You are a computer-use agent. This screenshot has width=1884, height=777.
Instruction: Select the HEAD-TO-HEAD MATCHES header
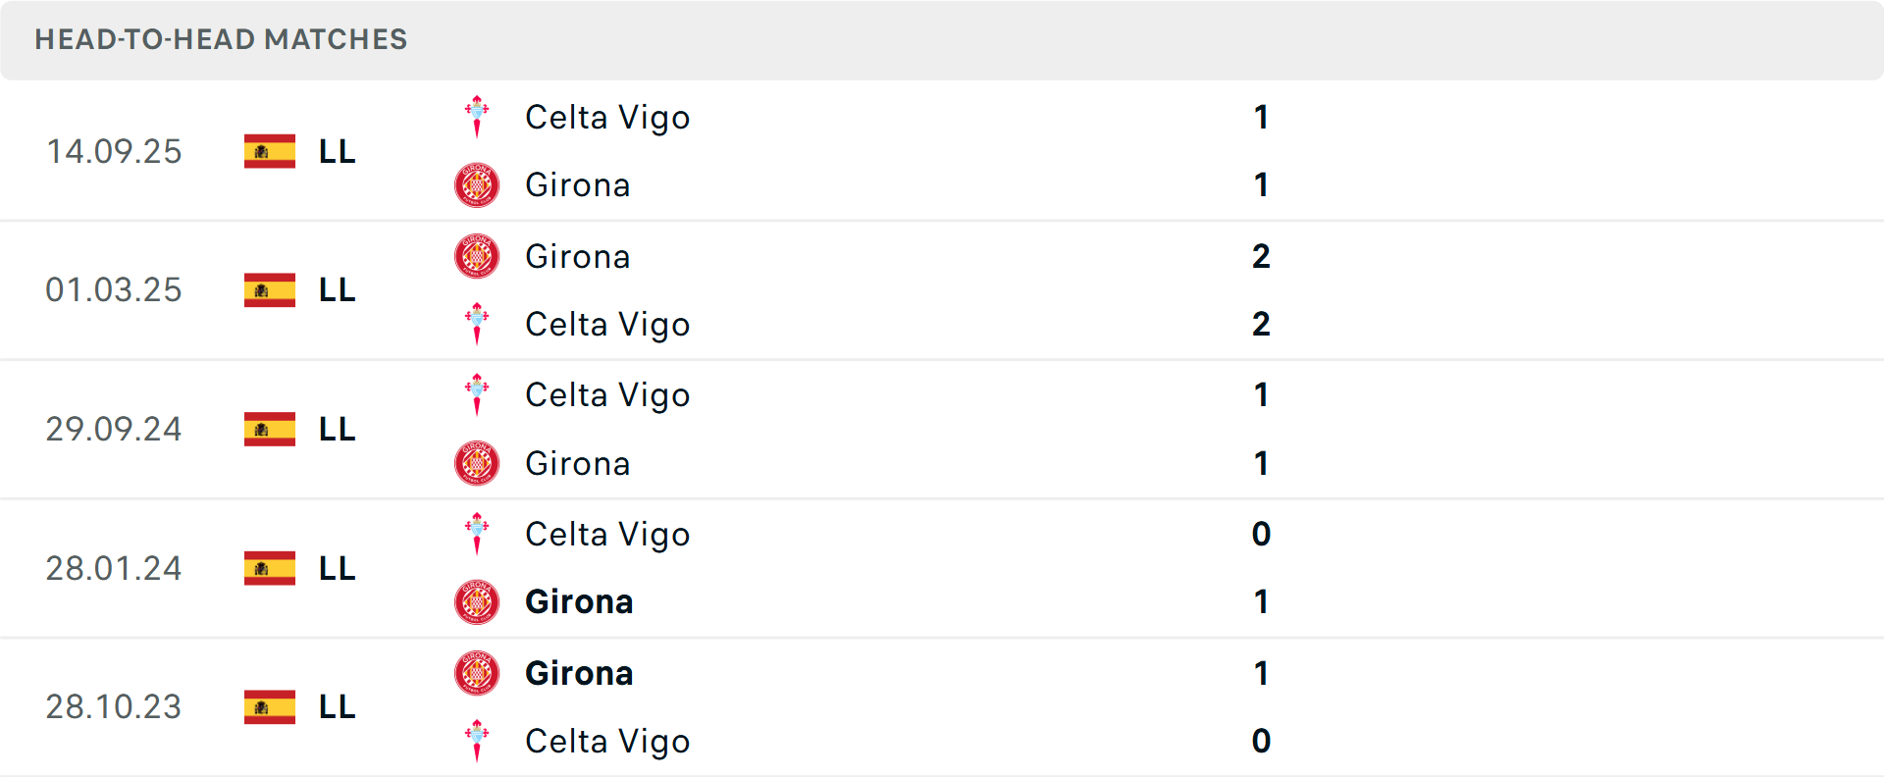[x=221, y=39]
